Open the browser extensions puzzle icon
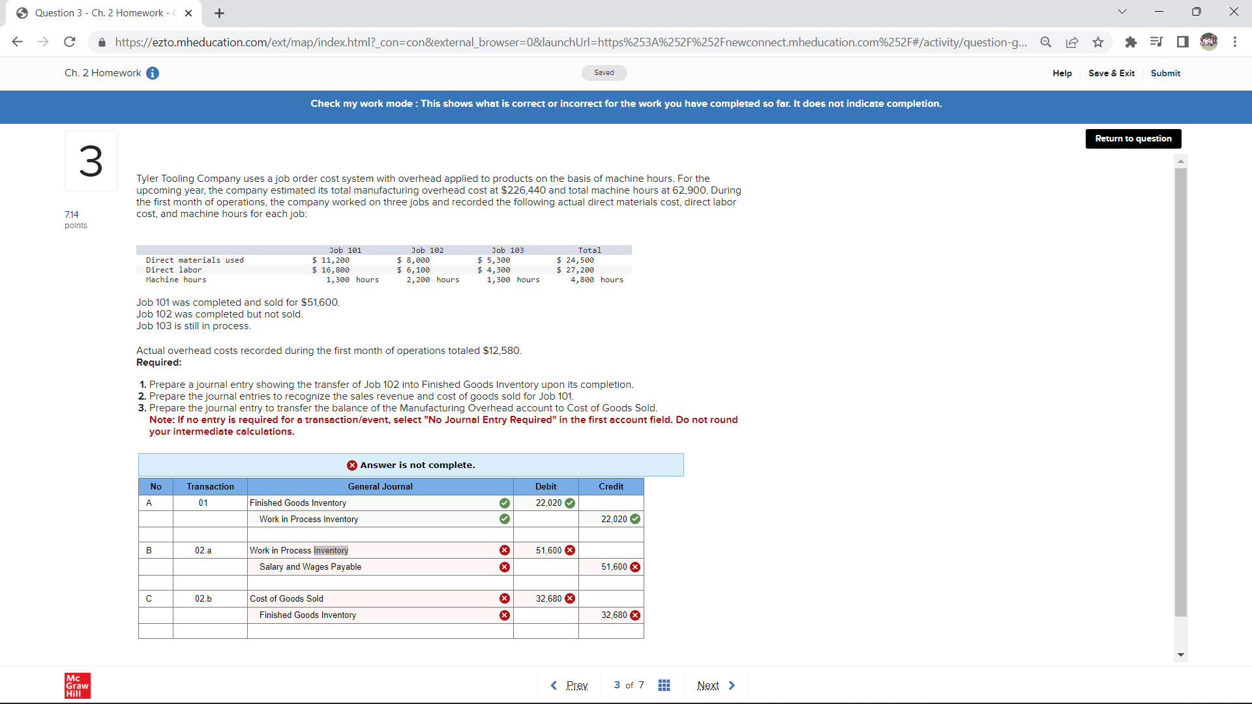The width and height of the screenshot is (1252, 704). click(x=1131, y=42)
